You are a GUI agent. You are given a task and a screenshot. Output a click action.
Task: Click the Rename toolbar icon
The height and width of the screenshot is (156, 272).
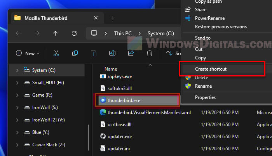[112, 54]
